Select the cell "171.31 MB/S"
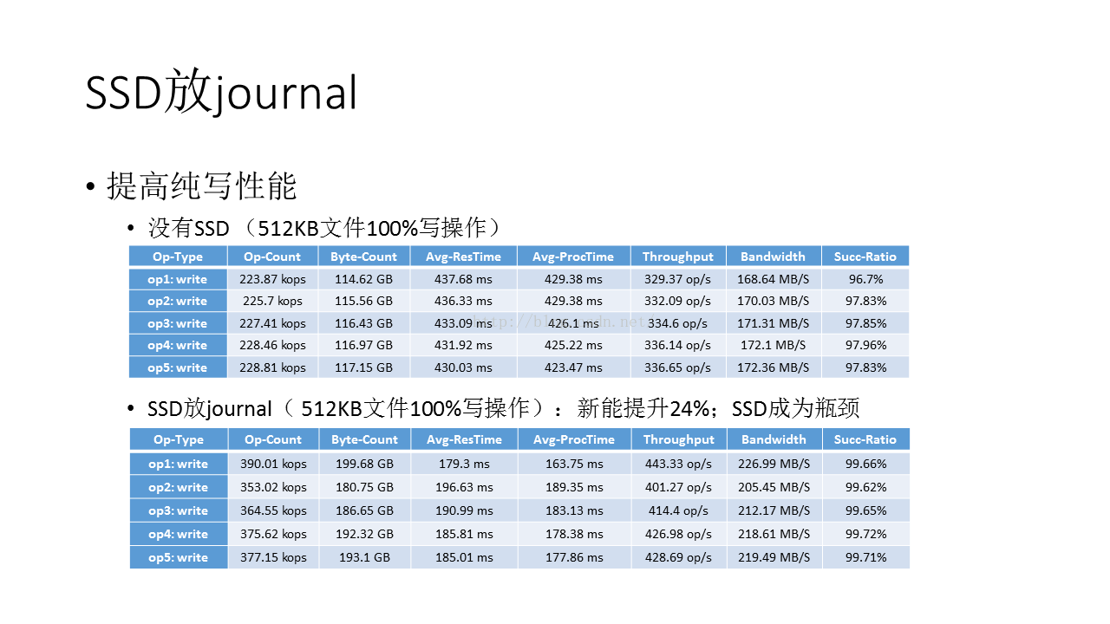Screen dimensions: 1110x624 (x=774, y=323)
